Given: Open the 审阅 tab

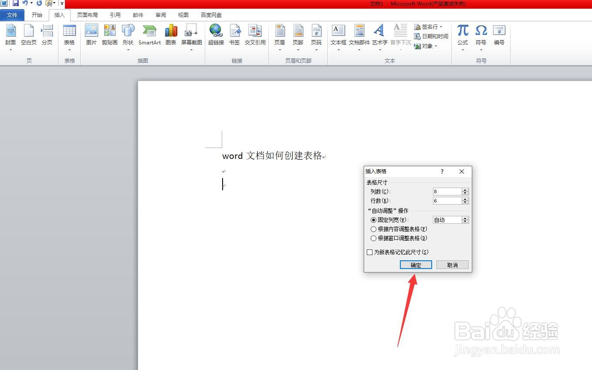Looking at the screenshot, I should click(x=160, y=14).
